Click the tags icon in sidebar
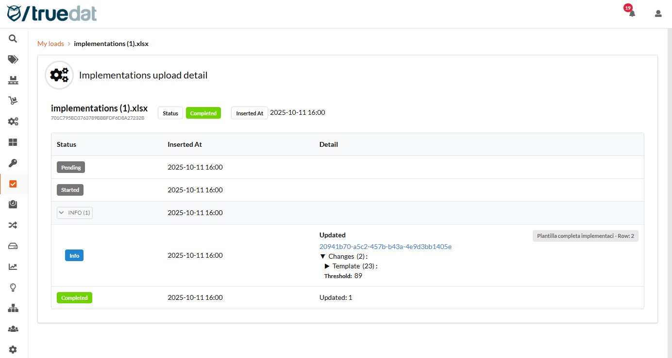Image resolution: width=672 pixels, height=358 pixels. (13, 60)
